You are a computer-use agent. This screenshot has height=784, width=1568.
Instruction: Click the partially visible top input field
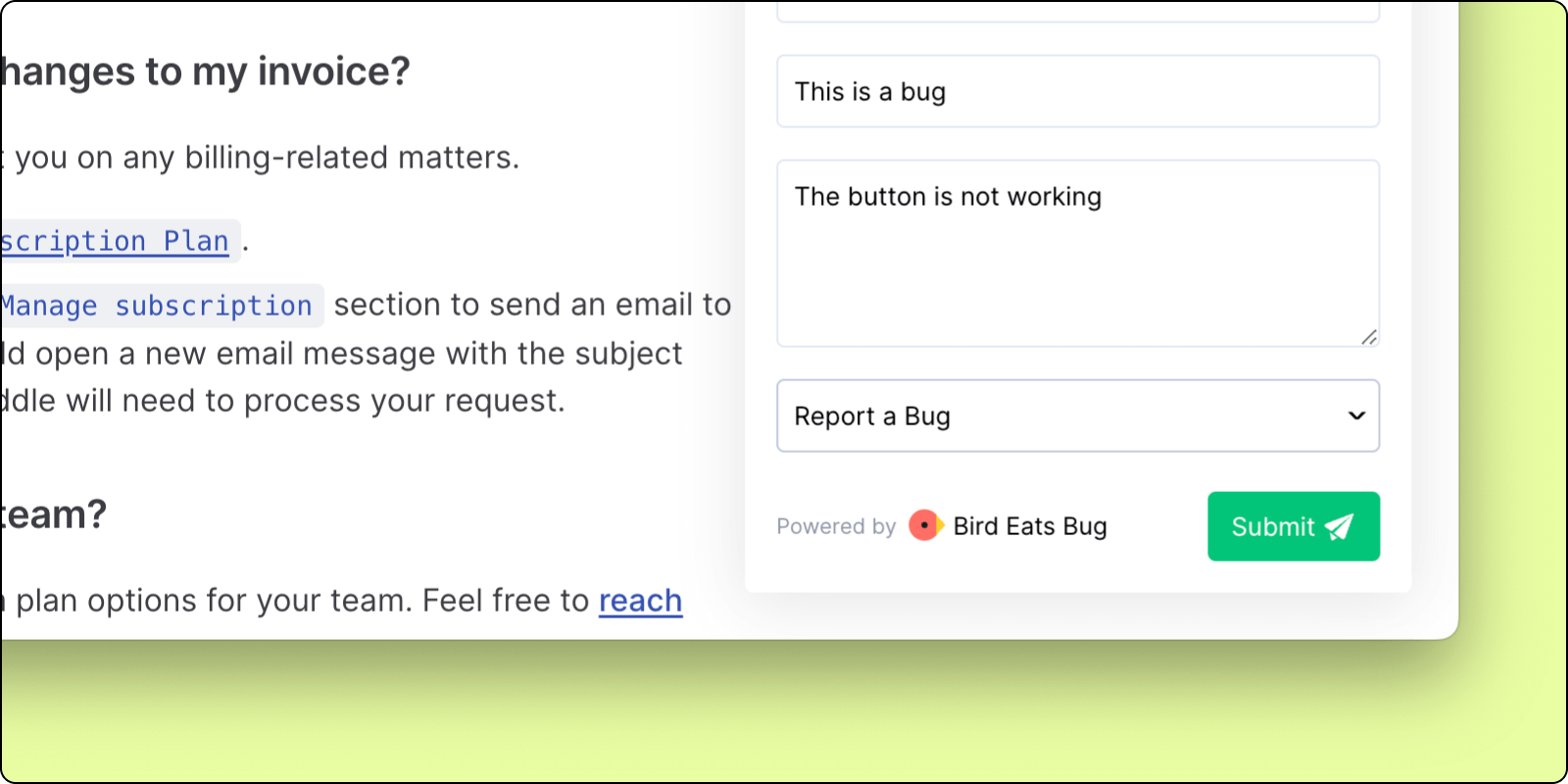pyautogui.click(x=1077, y=12)
